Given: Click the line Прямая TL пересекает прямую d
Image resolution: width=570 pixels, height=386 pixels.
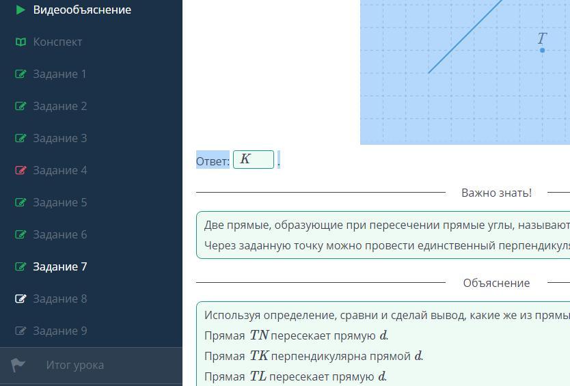Looking at the screenshot, I should (x=295, y=376).
